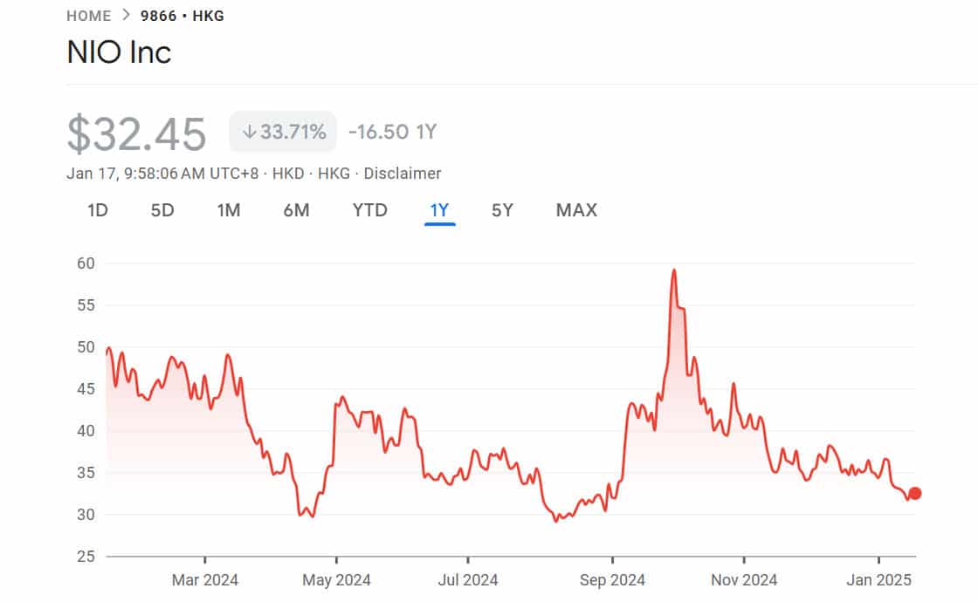Image resolution: width=978 pixels, height=602 pixels.
Task: Click the currently active 1Y tab
Action: [439, 210]
